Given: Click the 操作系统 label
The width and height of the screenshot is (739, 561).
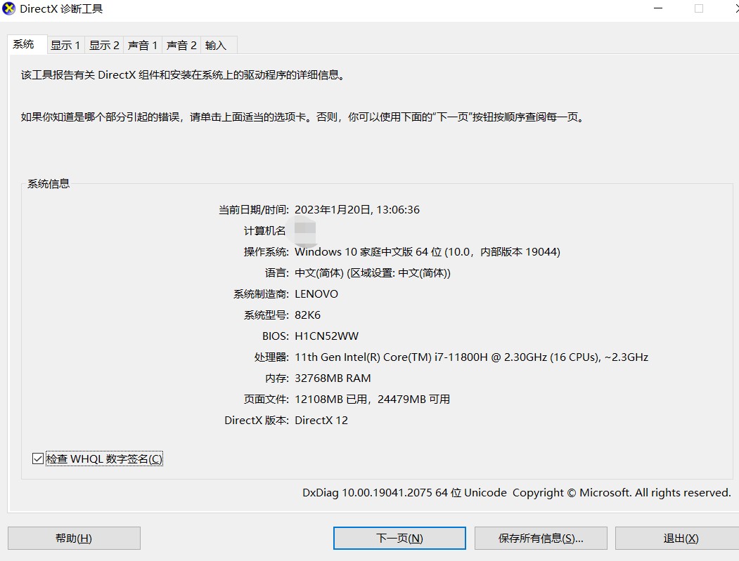Looking at the screenshot, I should [266, 252].
